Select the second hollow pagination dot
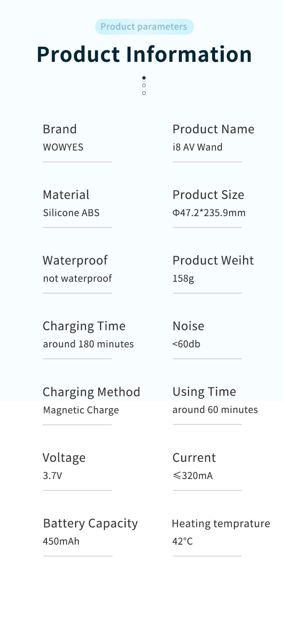The height and width of the screenshot is (628, 283). click(x=144, y=85)
